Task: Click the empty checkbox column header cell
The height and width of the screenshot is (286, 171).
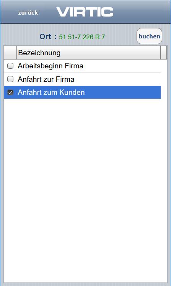Action: pos(10,53)
